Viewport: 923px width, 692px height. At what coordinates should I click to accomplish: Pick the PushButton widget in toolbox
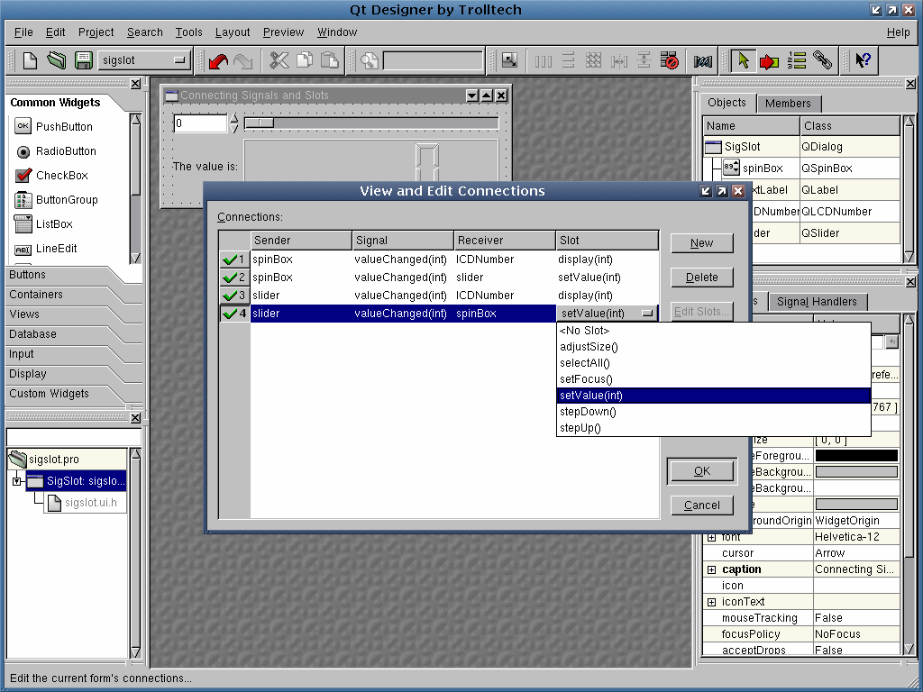coord(63,127)
